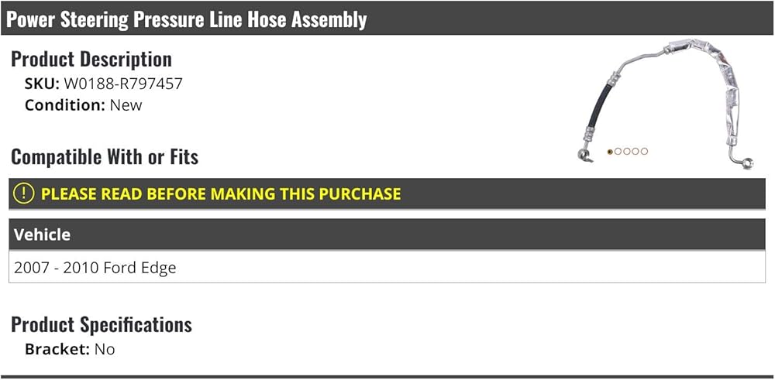Click the Power Steering Pressure Line title bar
Viewport: 775px width, 380px height.
pos(187,19)
